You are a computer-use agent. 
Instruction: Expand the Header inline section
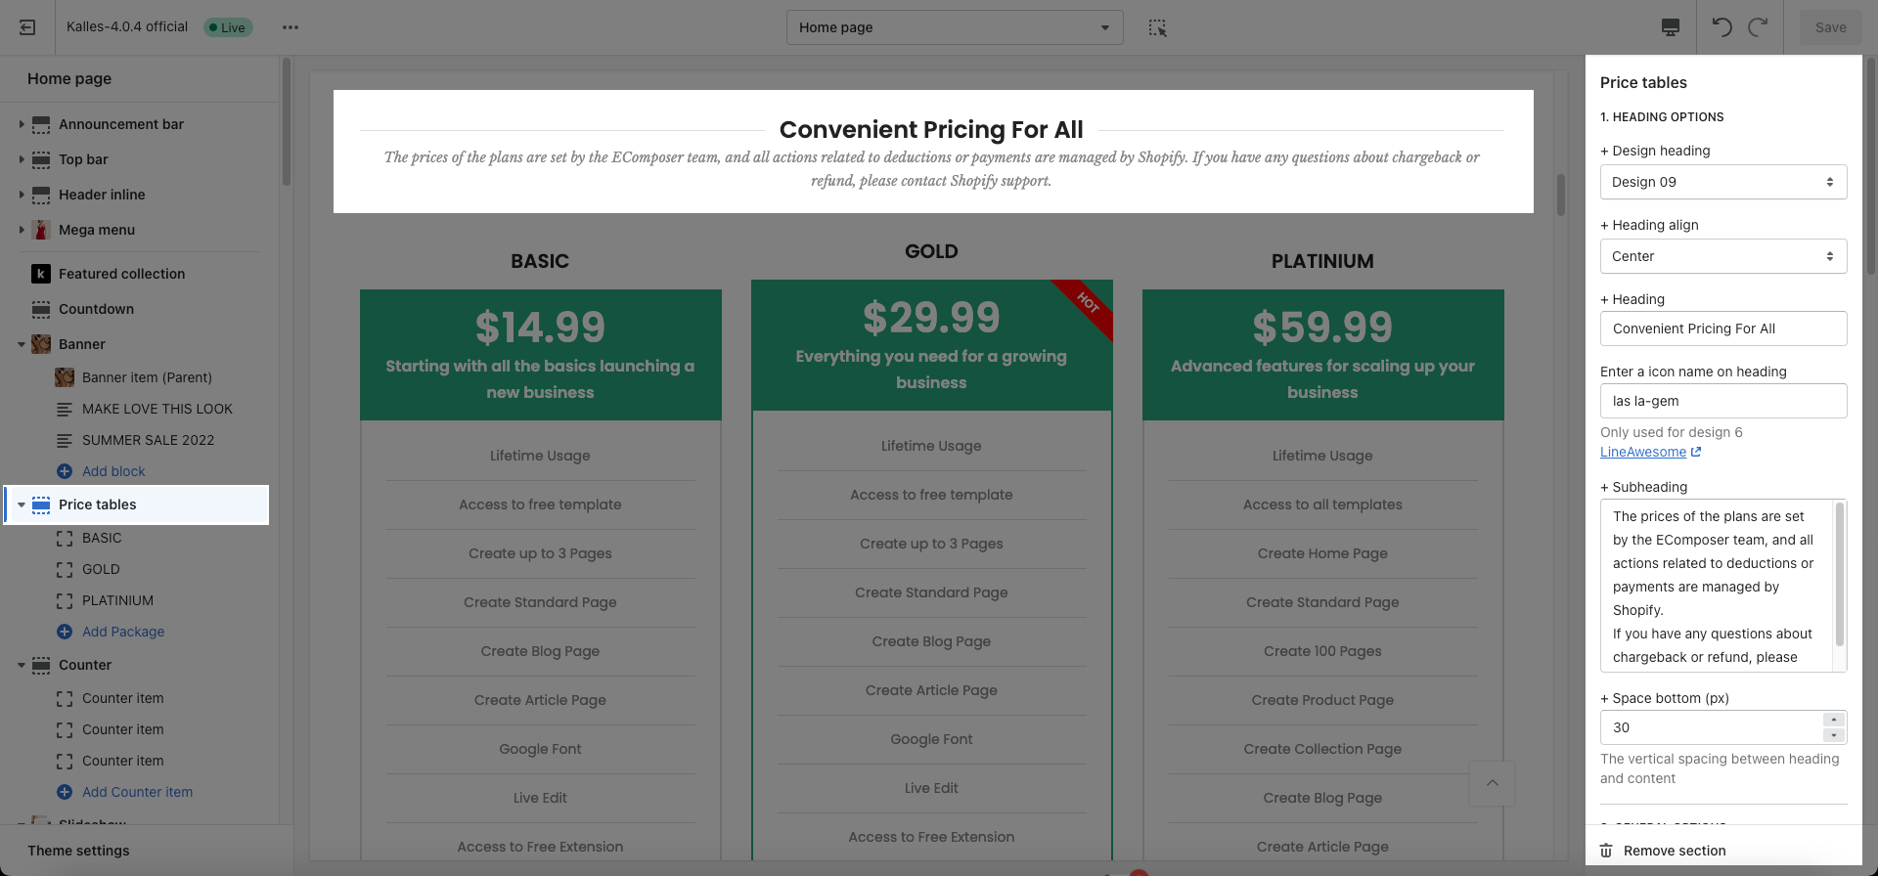pyautogui.click(x=22, y=195)
